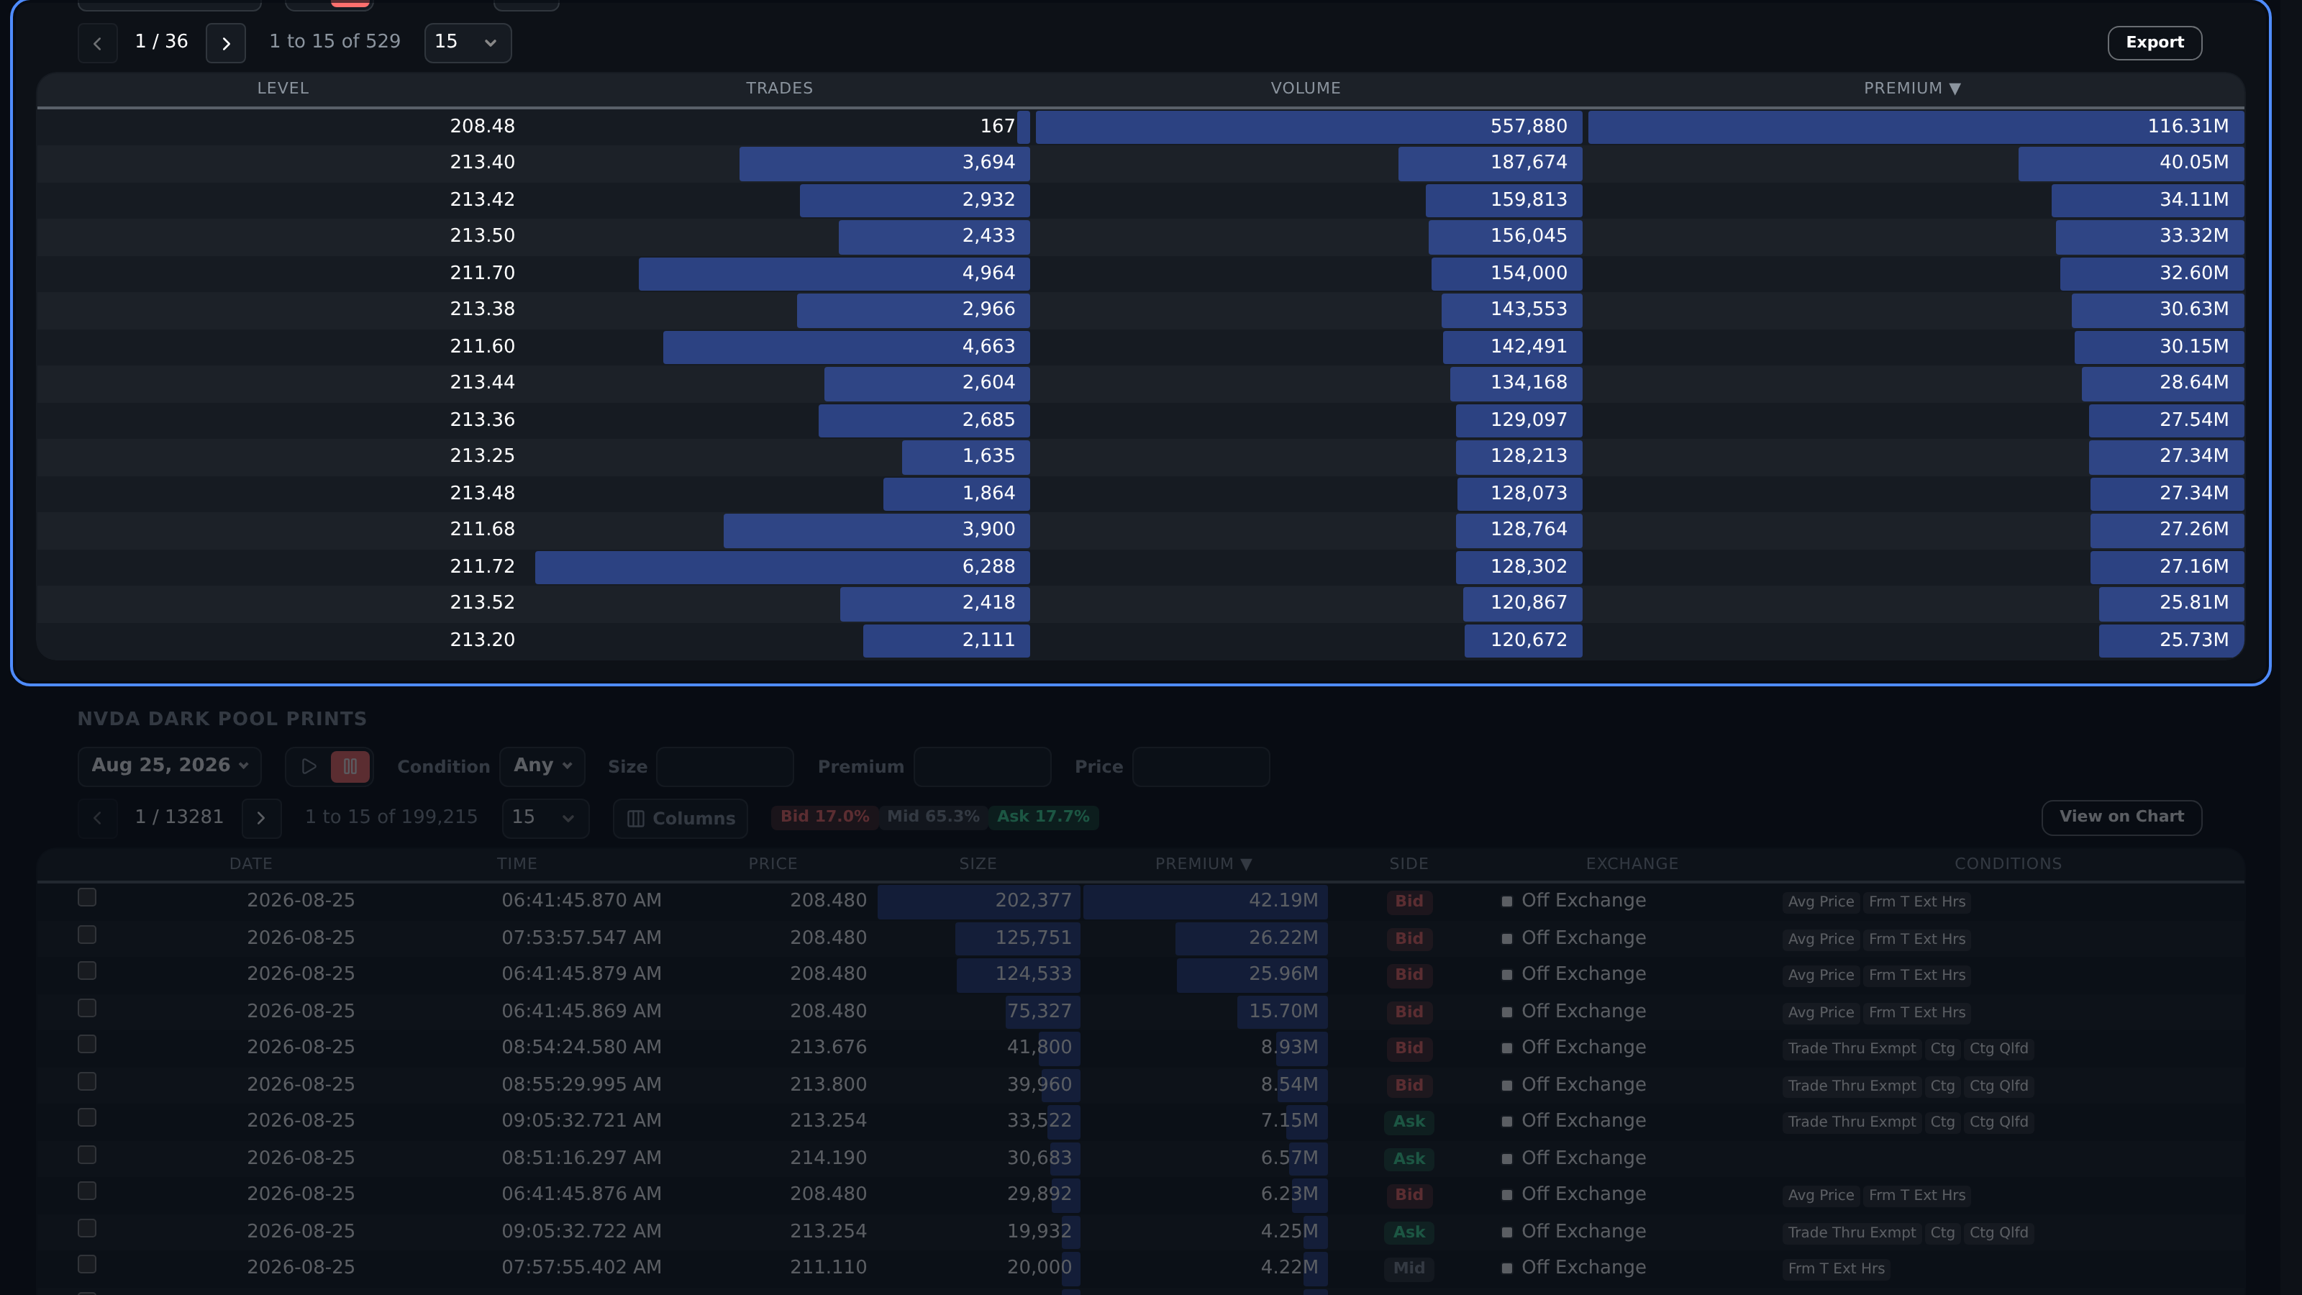Open prints rows-per-page dropdown showing 15

click(545, 818)
